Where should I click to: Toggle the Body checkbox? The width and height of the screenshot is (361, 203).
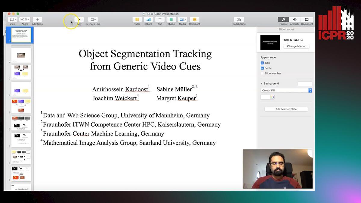262,68
